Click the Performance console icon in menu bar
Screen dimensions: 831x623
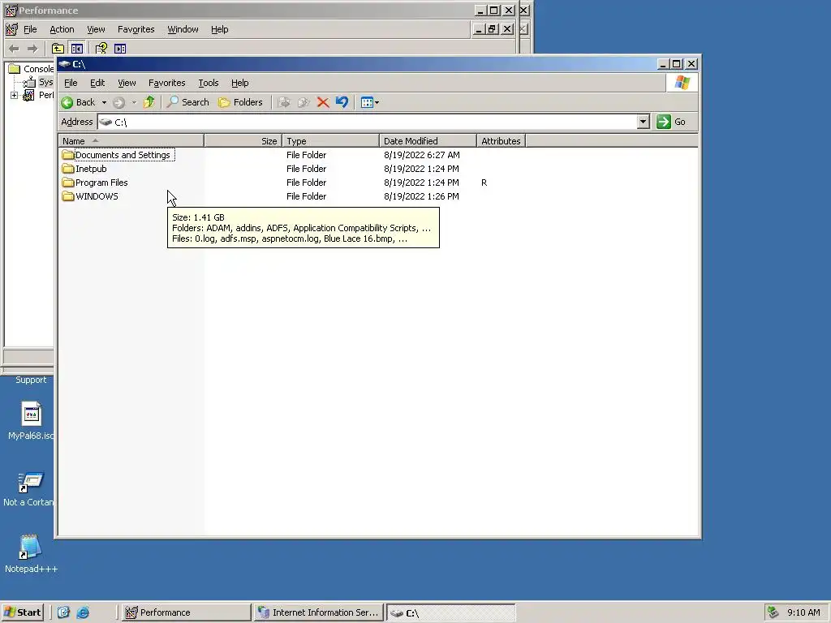tap(11, 29)
